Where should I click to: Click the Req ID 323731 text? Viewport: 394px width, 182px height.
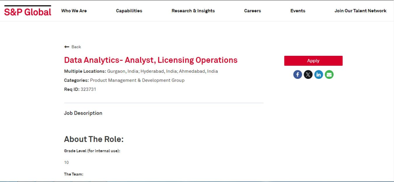point(80,89)
